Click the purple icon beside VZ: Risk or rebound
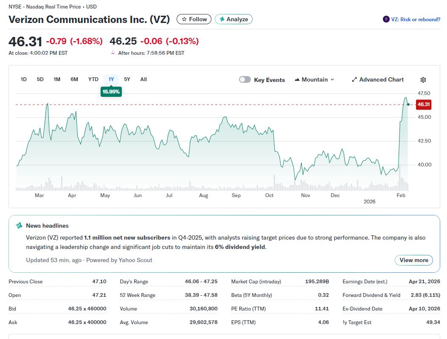Viewport: 447px width, 339px height. [x=386, y=19]
